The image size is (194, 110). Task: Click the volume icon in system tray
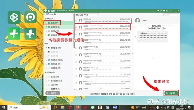tap(161, 108)
